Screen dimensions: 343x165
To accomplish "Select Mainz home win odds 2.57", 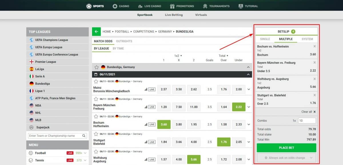I will 164,89.
